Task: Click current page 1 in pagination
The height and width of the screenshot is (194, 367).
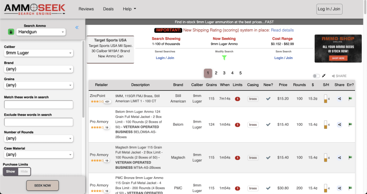Action: pos(208,73)
